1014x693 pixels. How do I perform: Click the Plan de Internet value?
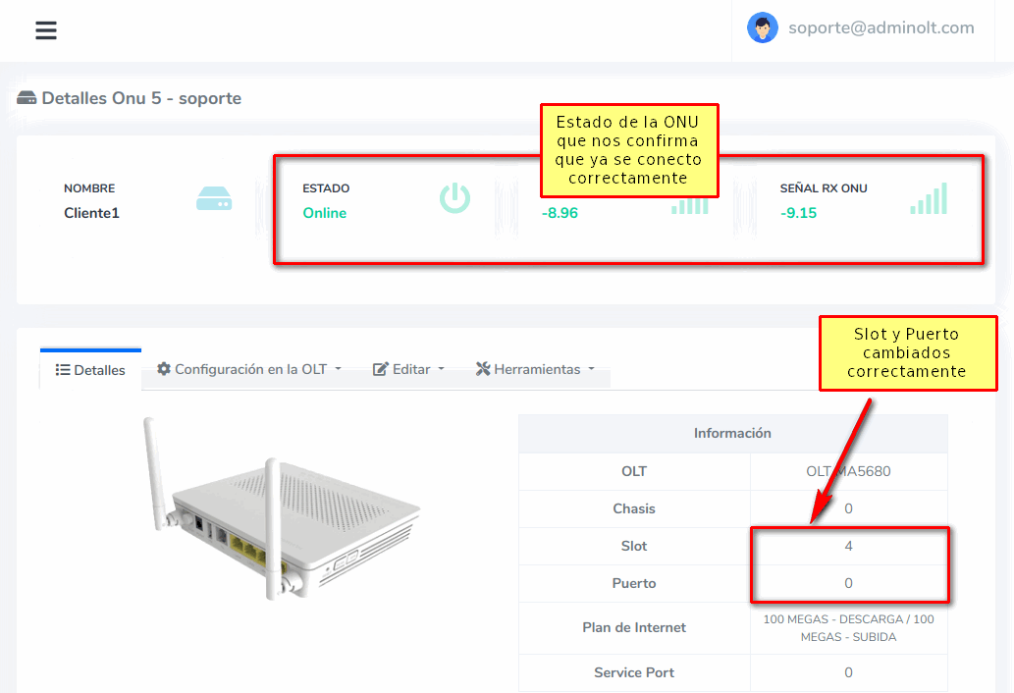[848, 628]
